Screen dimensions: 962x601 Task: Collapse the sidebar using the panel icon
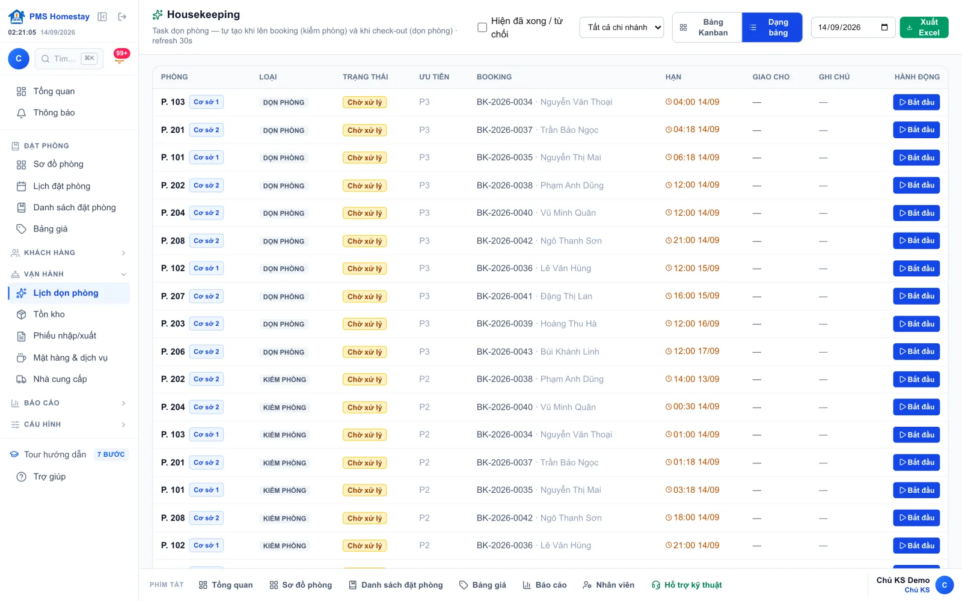(102, 17)
